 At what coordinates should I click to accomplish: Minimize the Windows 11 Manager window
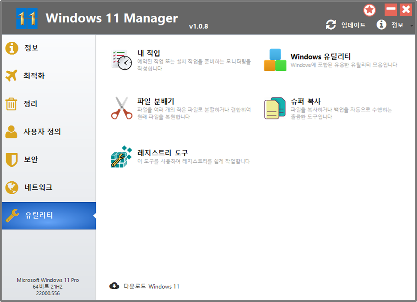(x=391, y=10)
